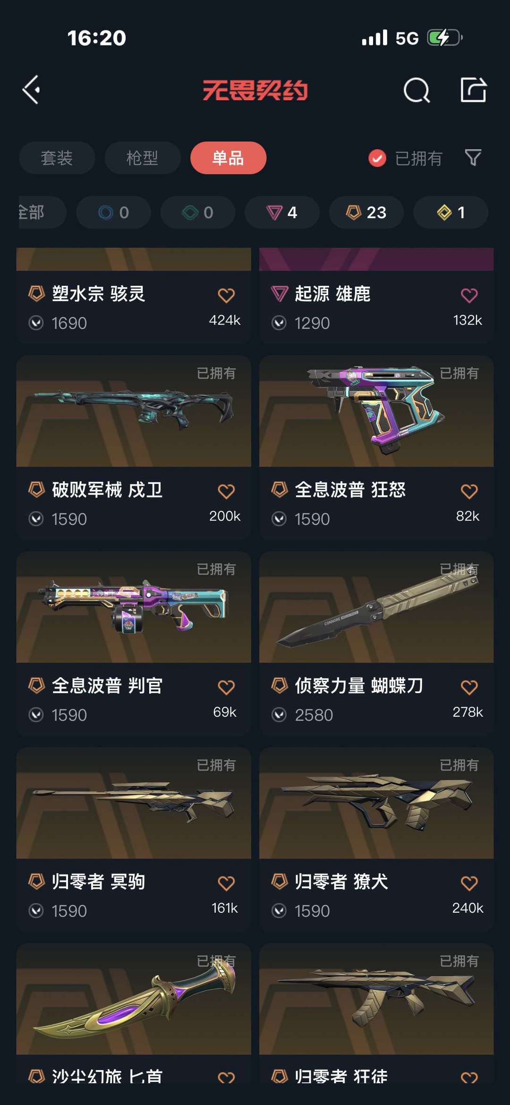This screenshot has height=1105, width=510.
Task: Filter by yellow tier with count 1
Action: pyautogui.click(x=450, y=213)
